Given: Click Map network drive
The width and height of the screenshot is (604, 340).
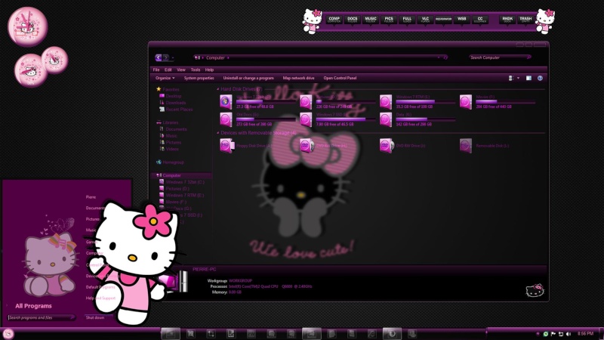Looking at the screenshot, I should [298, 78].
